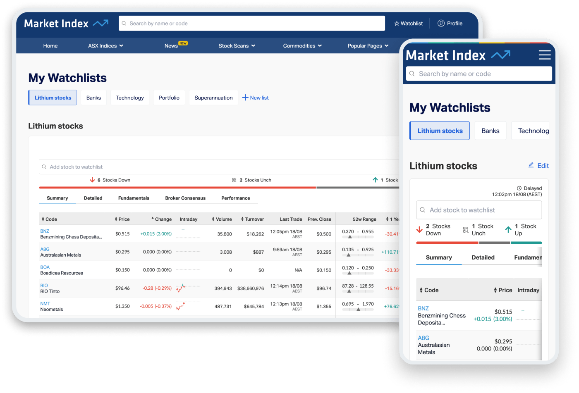Click NMT 52w range slider bar

click(x=358, y=310)
